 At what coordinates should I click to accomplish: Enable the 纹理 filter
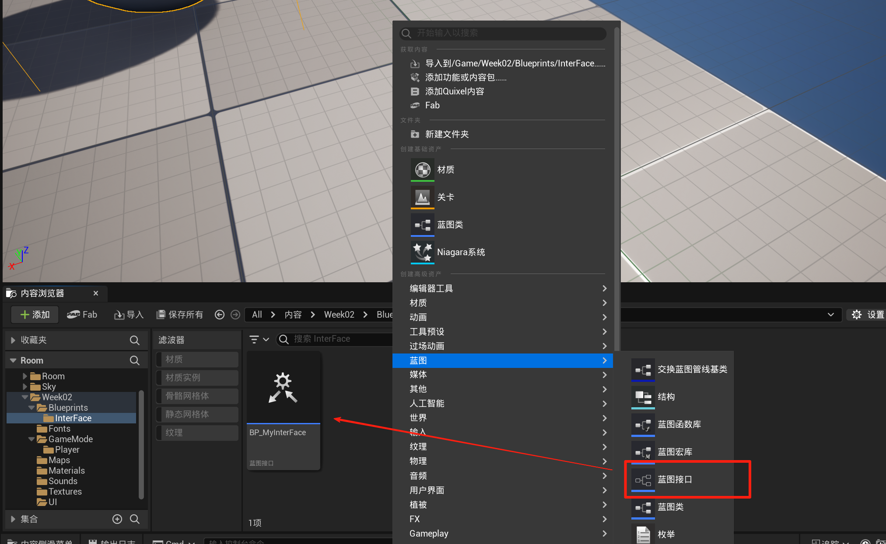point(197,433)
